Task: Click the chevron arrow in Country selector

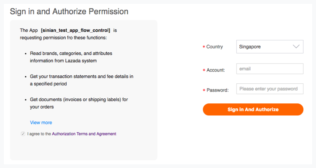Action: point(296,47)
